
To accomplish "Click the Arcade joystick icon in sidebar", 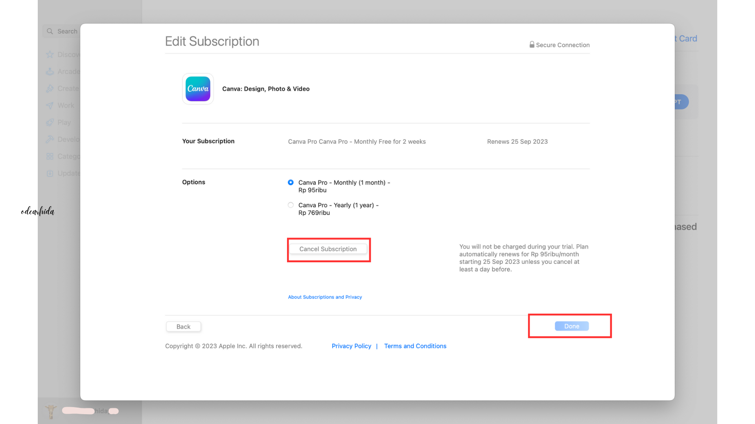I will click(x=50, y=71).
